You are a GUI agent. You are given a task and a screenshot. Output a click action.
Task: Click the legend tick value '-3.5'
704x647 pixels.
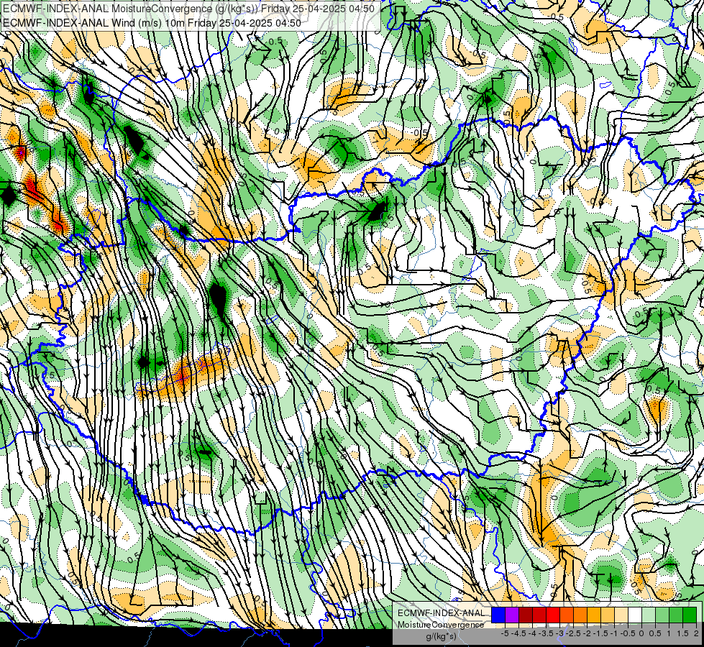[546, 633]
